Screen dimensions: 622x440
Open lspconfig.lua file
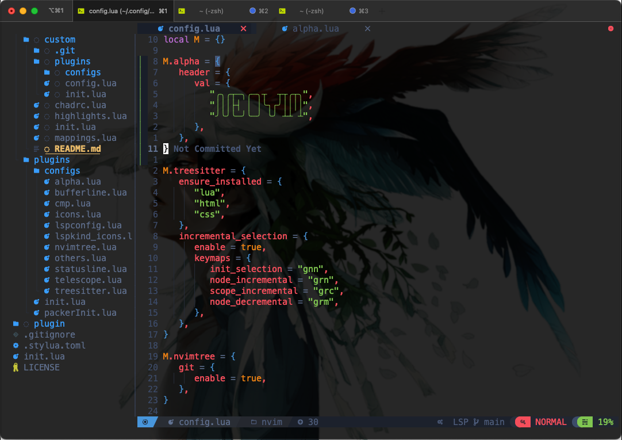(88, 225)
